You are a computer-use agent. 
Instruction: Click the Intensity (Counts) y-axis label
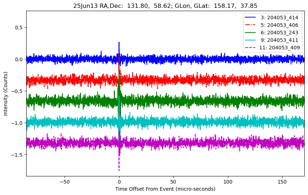point(5,94)
